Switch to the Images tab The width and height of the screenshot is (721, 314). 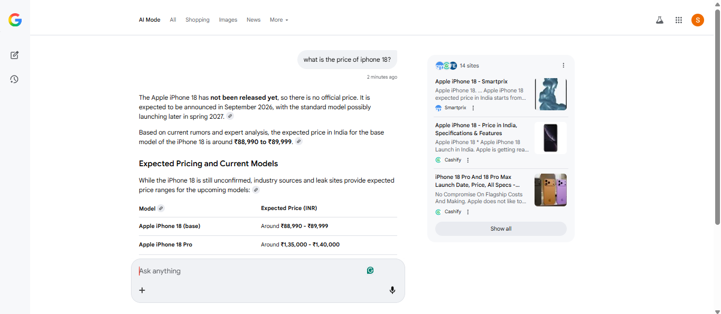pyautogui.click(x=228, y=20)
